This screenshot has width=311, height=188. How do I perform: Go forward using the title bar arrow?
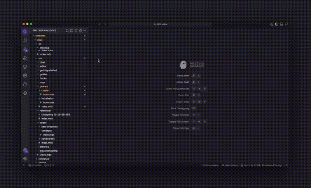[x=105, y=24]
